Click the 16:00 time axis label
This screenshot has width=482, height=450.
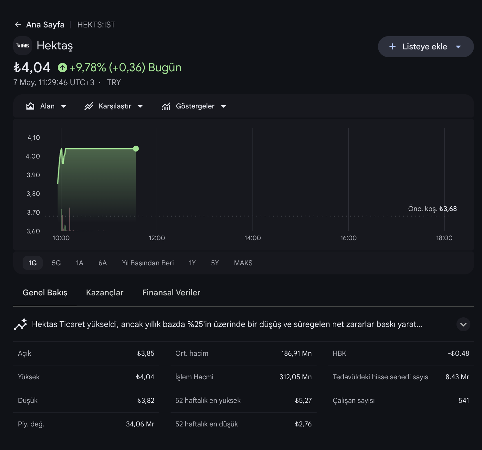pyautogui.click(x=349, y=238)
